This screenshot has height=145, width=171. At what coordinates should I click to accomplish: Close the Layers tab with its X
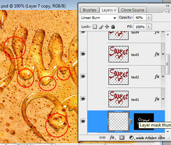[x=115, y=10]
